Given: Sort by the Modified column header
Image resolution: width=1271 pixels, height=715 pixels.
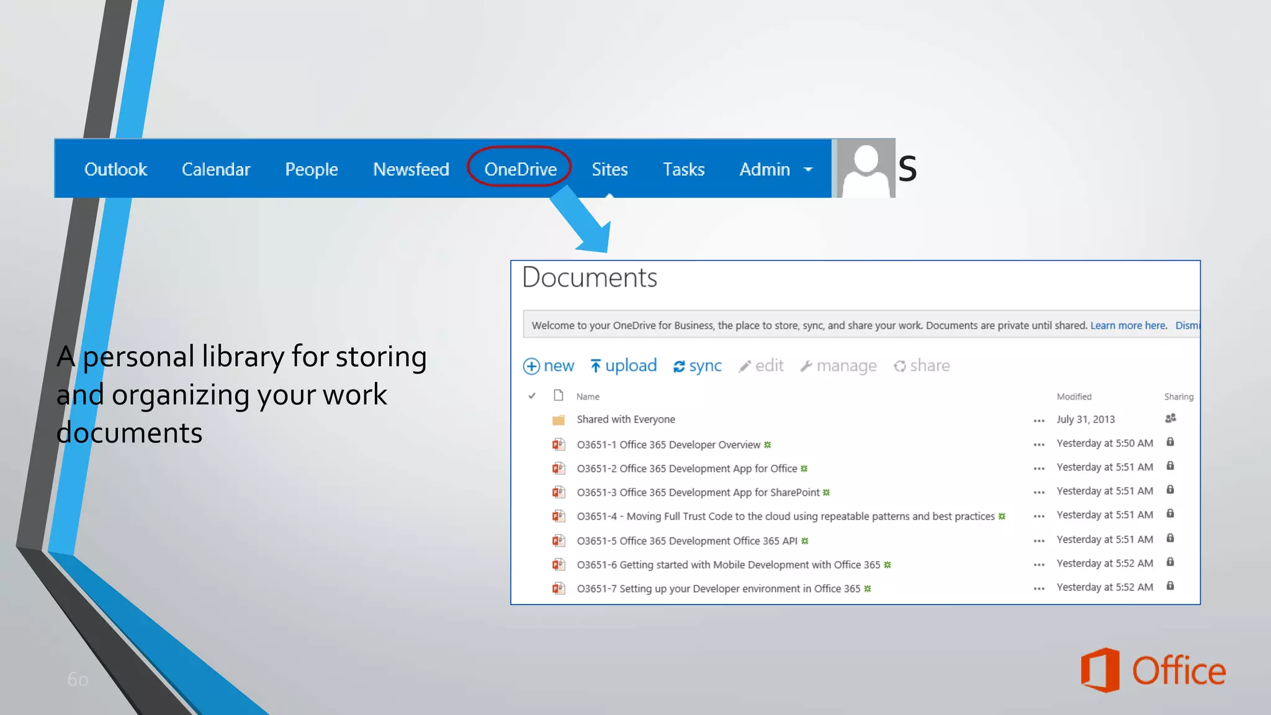Looking at the screenshot, I should pos(1074,397).
